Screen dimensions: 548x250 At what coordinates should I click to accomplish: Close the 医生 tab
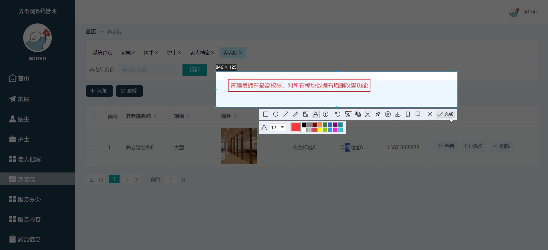click(156, 53)
